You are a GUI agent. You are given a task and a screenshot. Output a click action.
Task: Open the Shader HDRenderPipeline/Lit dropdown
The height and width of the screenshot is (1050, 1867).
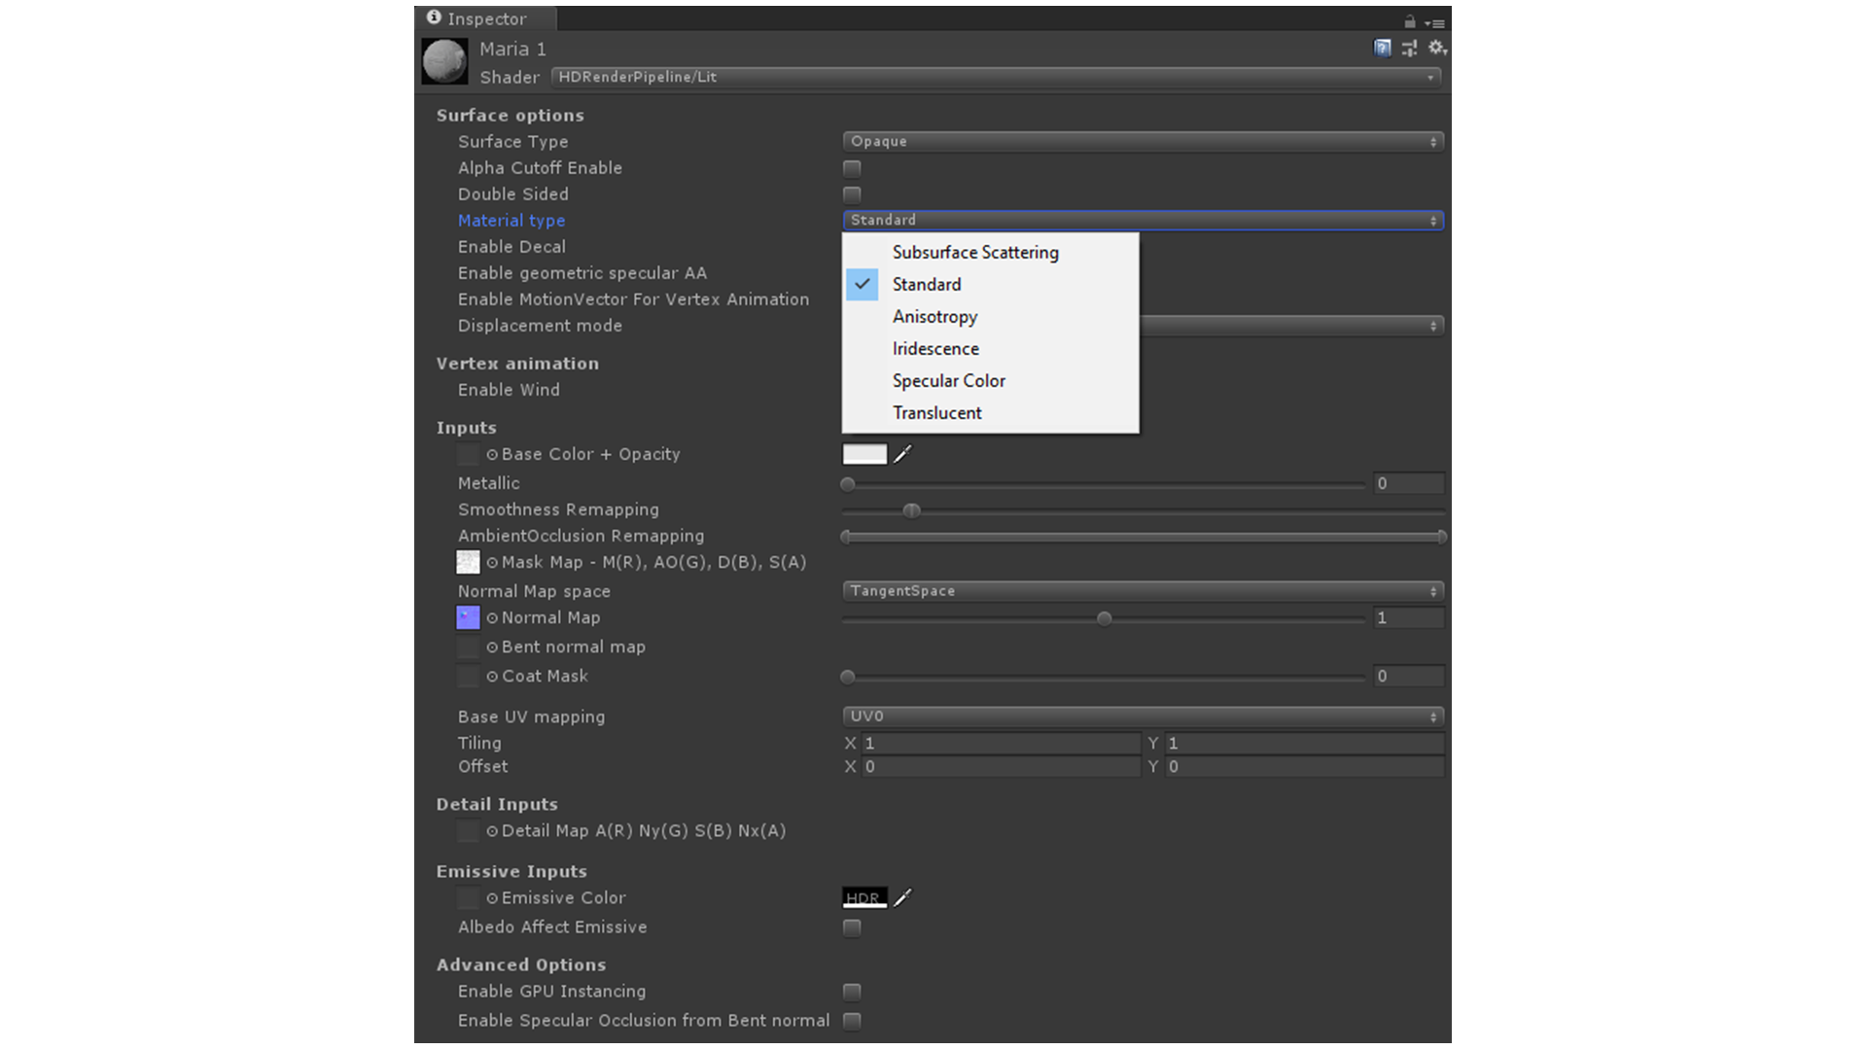click(x=996, y=77)
